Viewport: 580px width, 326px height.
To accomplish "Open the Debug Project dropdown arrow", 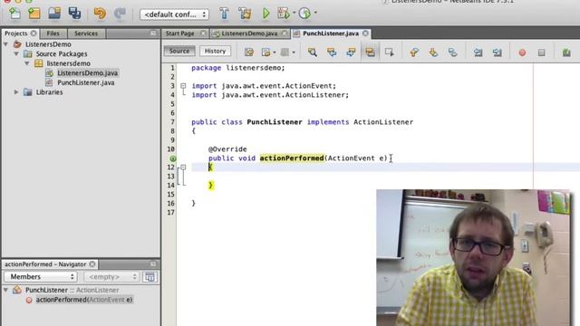I will pyautogui.click(x=294, y=13).
